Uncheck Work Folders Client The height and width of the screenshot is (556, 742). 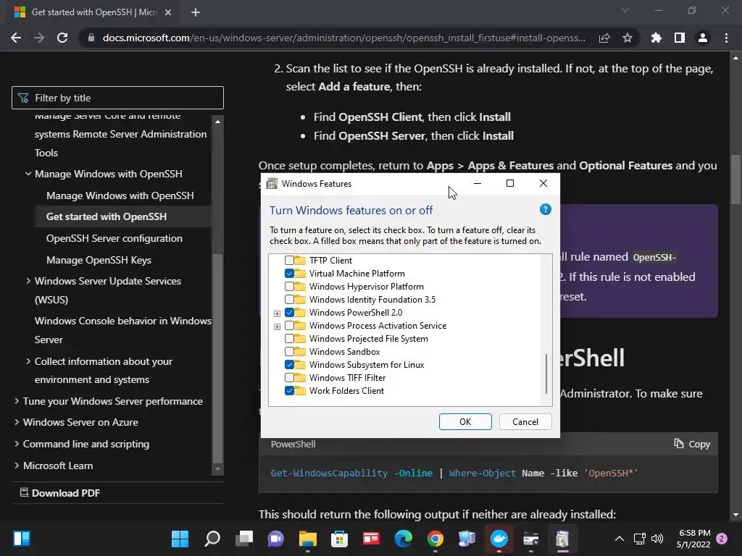coord(289,390)
